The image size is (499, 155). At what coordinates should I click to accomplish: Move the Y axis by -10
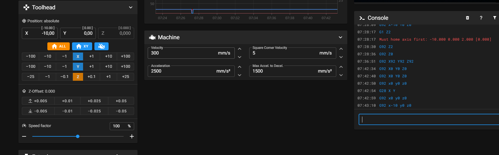coord(48,67)
